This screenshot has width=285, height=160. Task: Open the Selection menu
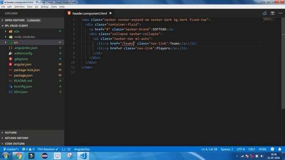click(19, 7)
